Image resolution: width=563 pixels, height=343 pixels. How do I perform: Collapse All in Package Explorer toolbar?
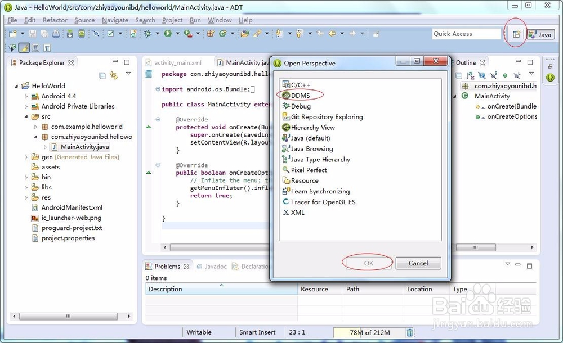click(102, 76)
